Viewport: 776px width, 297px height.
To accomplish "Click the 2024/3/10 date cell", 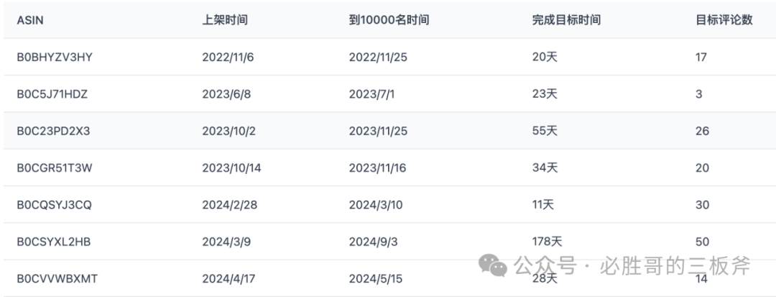I will [x=376, y=205].
